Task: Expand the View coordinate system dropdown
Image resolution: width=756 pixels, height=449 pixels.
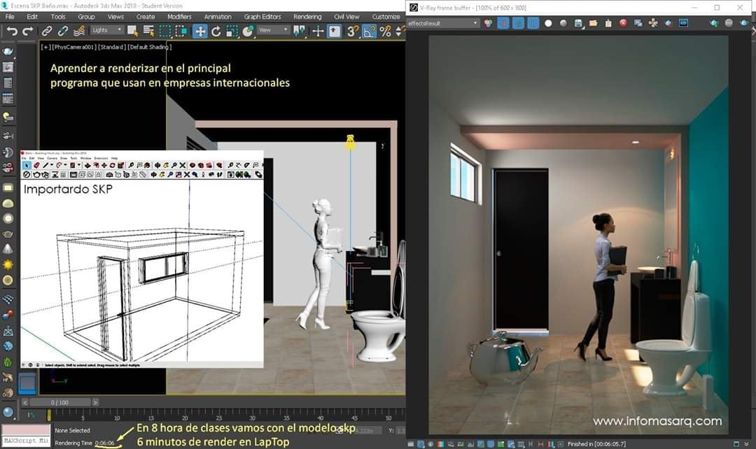Action: (x=273, y=30)
